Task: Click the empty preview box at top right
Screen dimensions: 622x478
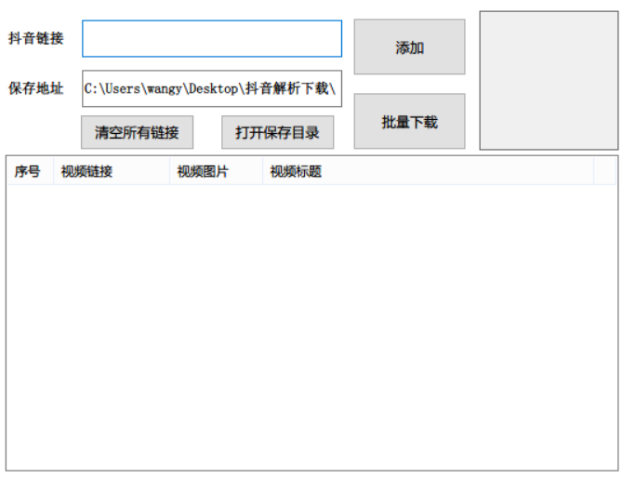Action: [x=548, y=80]
